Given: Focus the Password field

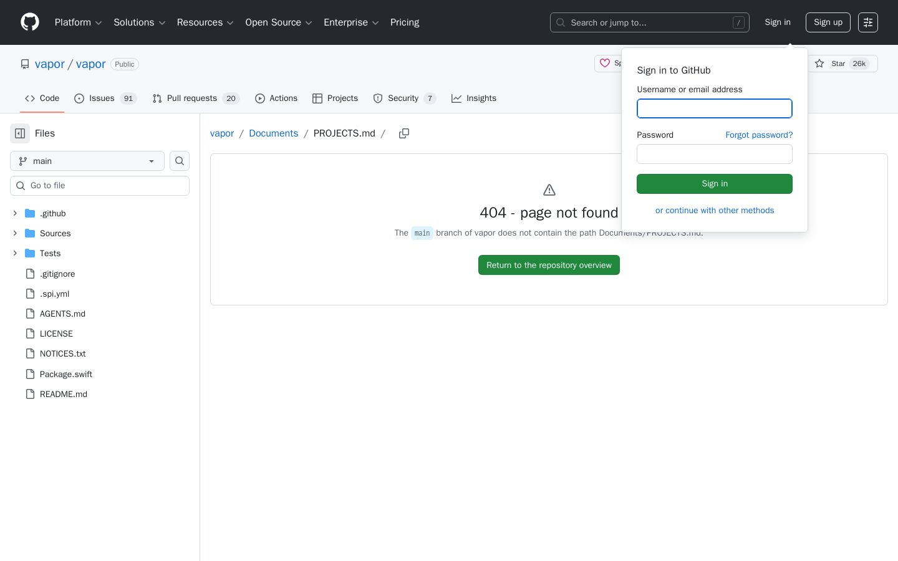Looking at the screenshot, I should 715,154.
